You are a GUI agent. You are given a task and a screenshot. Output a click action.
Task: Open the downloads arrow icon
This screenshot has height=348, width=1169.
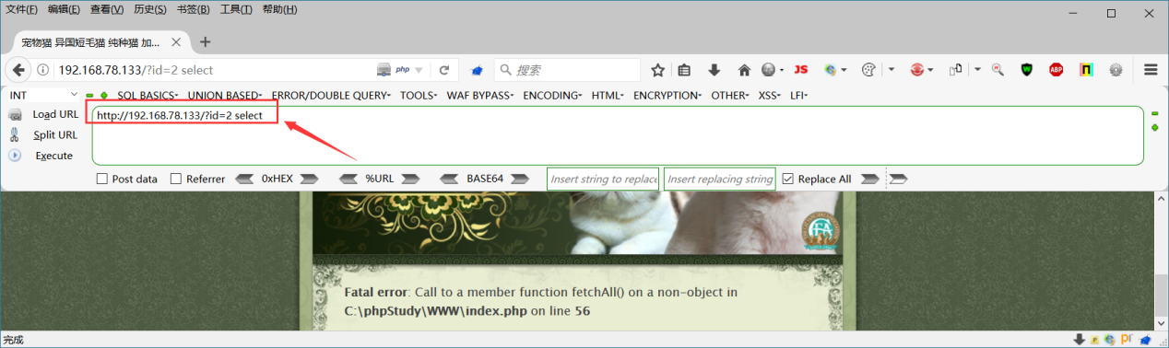tap(714, 70)
